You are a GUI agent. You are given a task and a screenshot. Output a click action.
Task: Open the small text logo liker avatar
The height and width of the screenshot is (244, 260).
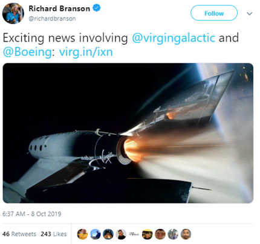tap(134, 234)
